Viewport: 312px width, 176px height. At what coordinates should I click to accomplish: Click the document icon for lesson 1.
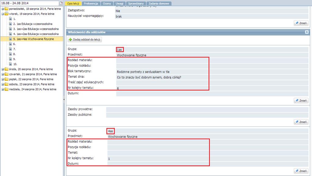point(11,19)
